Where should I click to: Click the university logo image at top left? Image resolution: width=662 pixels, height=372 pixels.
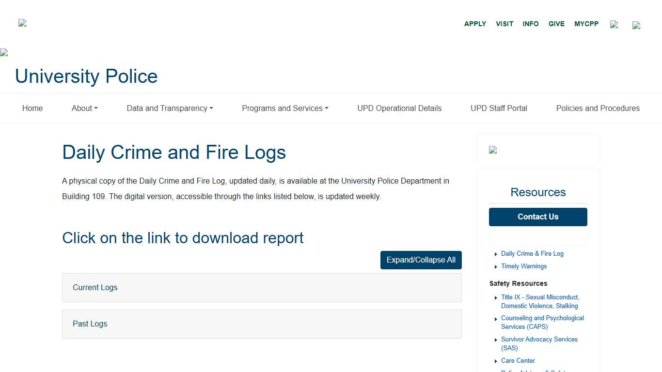click(x=22, y=23)
